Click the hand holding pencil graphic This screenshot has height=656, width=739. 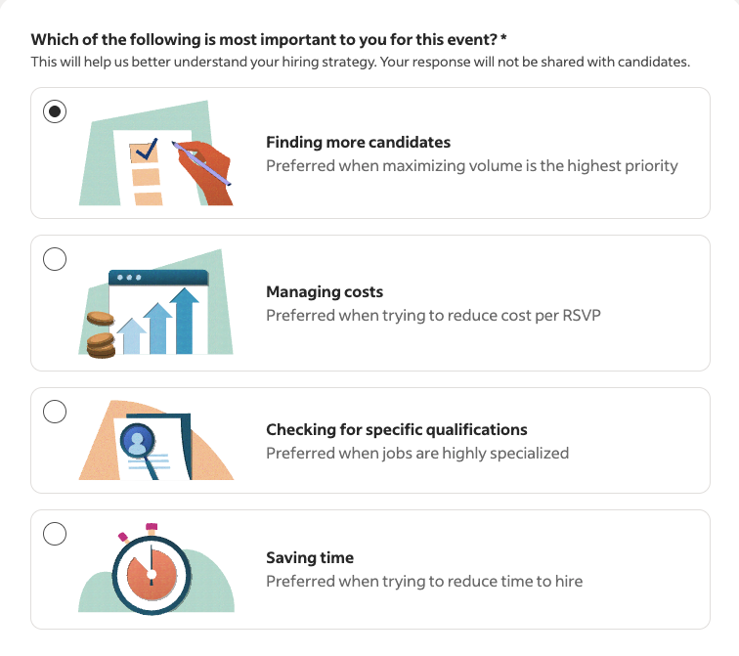pyautogui.click(x=202, y=172)
